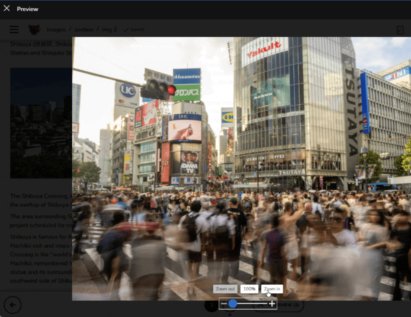Click the page number 1 circle
Image resolution: width=411 pixels, height=317 pixels.
point(211,305)
